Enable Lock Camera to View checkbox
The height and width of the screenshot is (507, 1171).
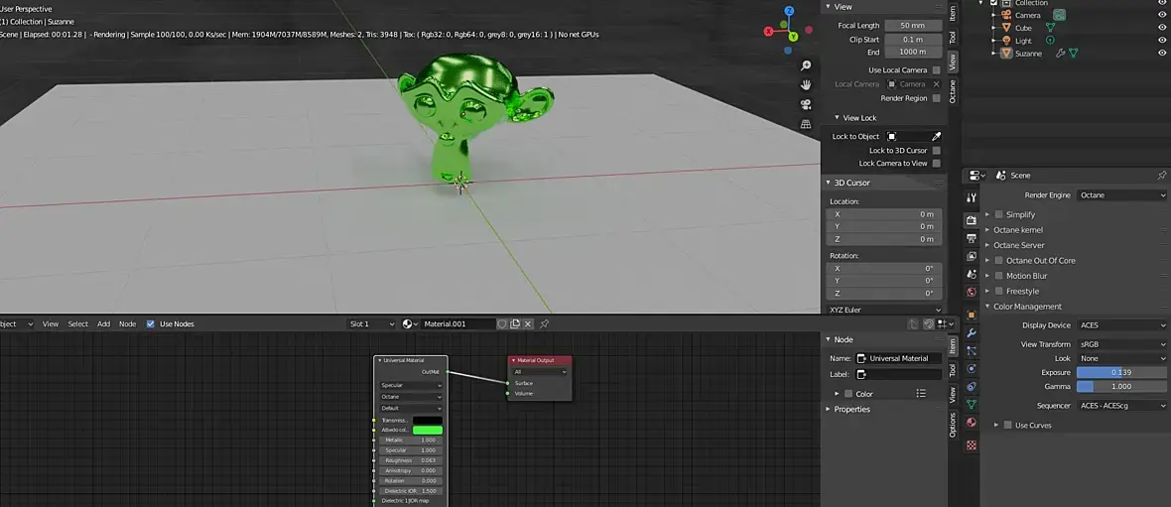click(x=937, y=164)
